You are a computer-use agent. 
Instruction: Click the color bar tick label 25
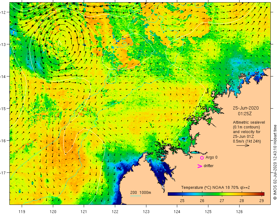[182, 200]
